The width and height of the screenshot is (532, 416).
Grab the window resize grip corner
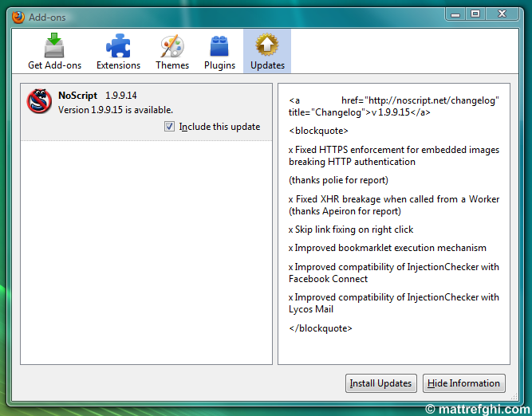(x=514, y=396)
